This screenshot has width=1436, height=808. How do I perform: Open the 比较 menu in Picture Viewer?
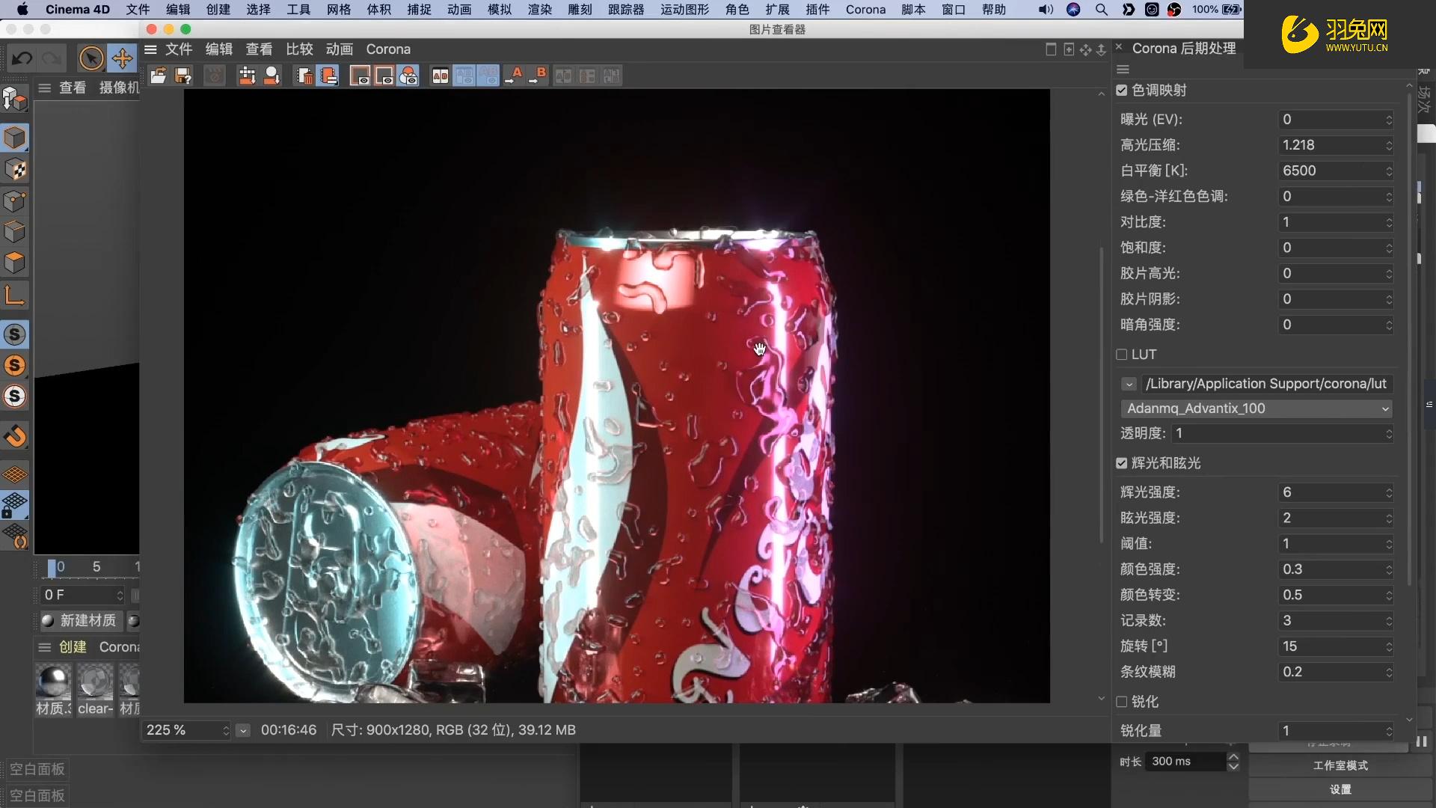pos(299,49)
